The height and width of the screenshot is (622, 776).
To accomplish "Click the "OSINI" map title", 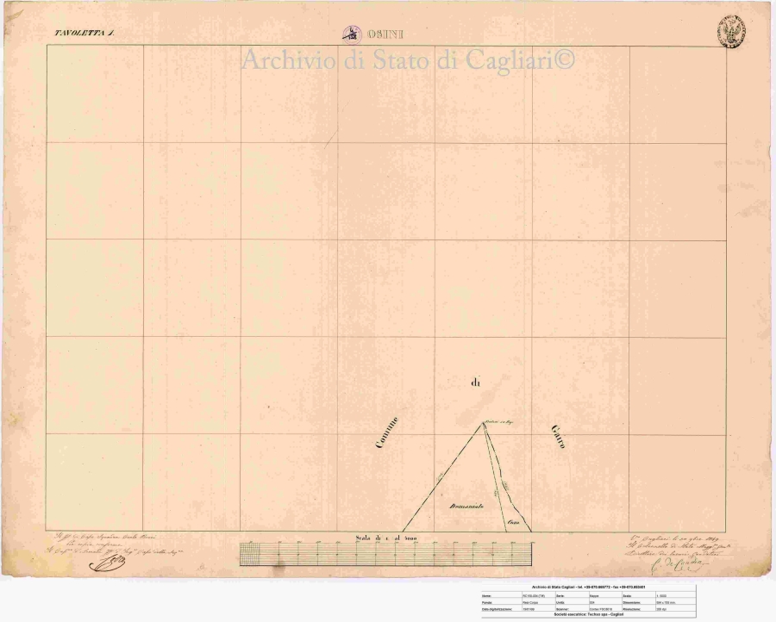I will [x=385, y=34].
